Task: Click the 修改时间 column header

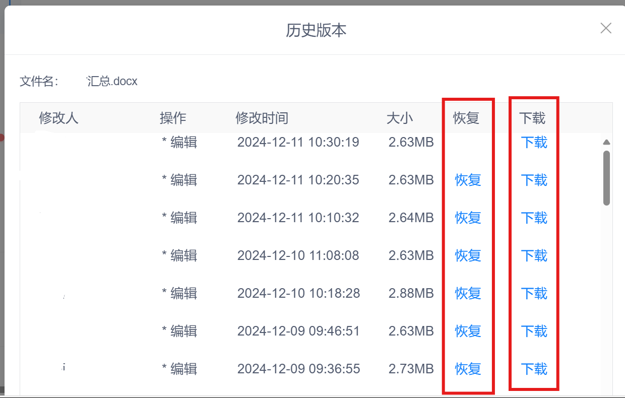Action: (x=262, y=118)
